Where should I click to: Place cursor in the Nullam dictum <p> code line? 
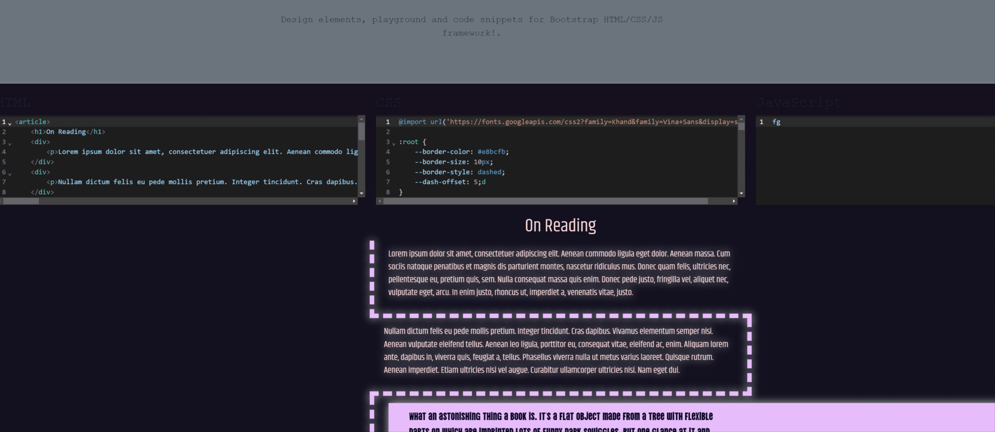(x=202, y=182)
